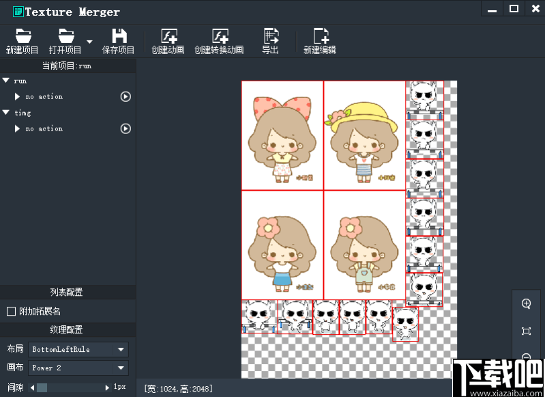Click the 新建项目 (New Project) toolbar icon

[23, 36]
